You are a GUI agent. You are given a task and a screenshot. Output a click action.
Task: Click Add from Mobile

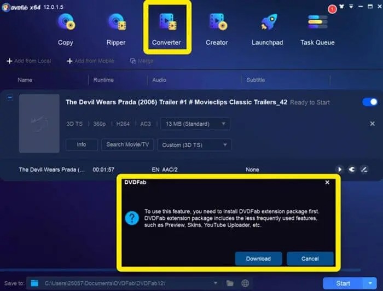click(x=90, y=61)
